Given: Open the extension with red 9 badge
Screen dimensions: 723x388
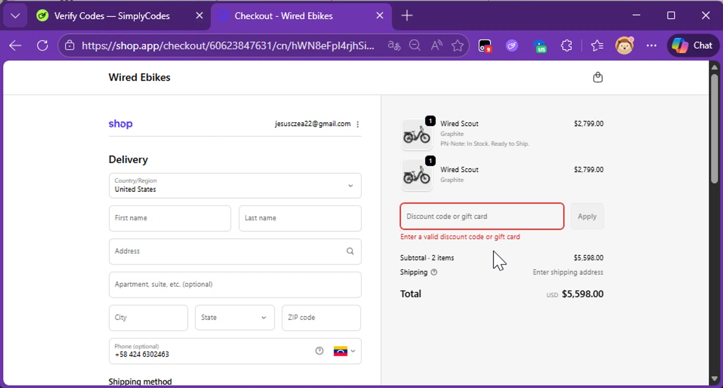Looking at the screenshot, I should 485,46.
